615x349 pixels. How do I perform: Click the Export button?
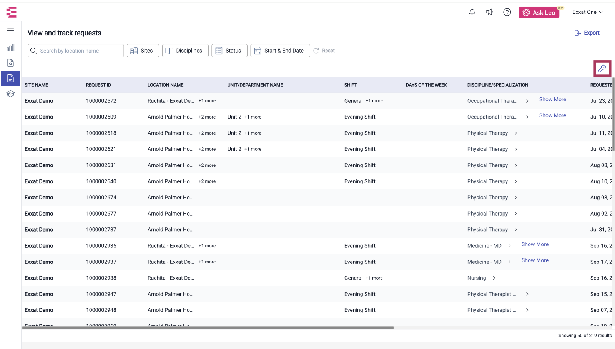coord(587,33)
